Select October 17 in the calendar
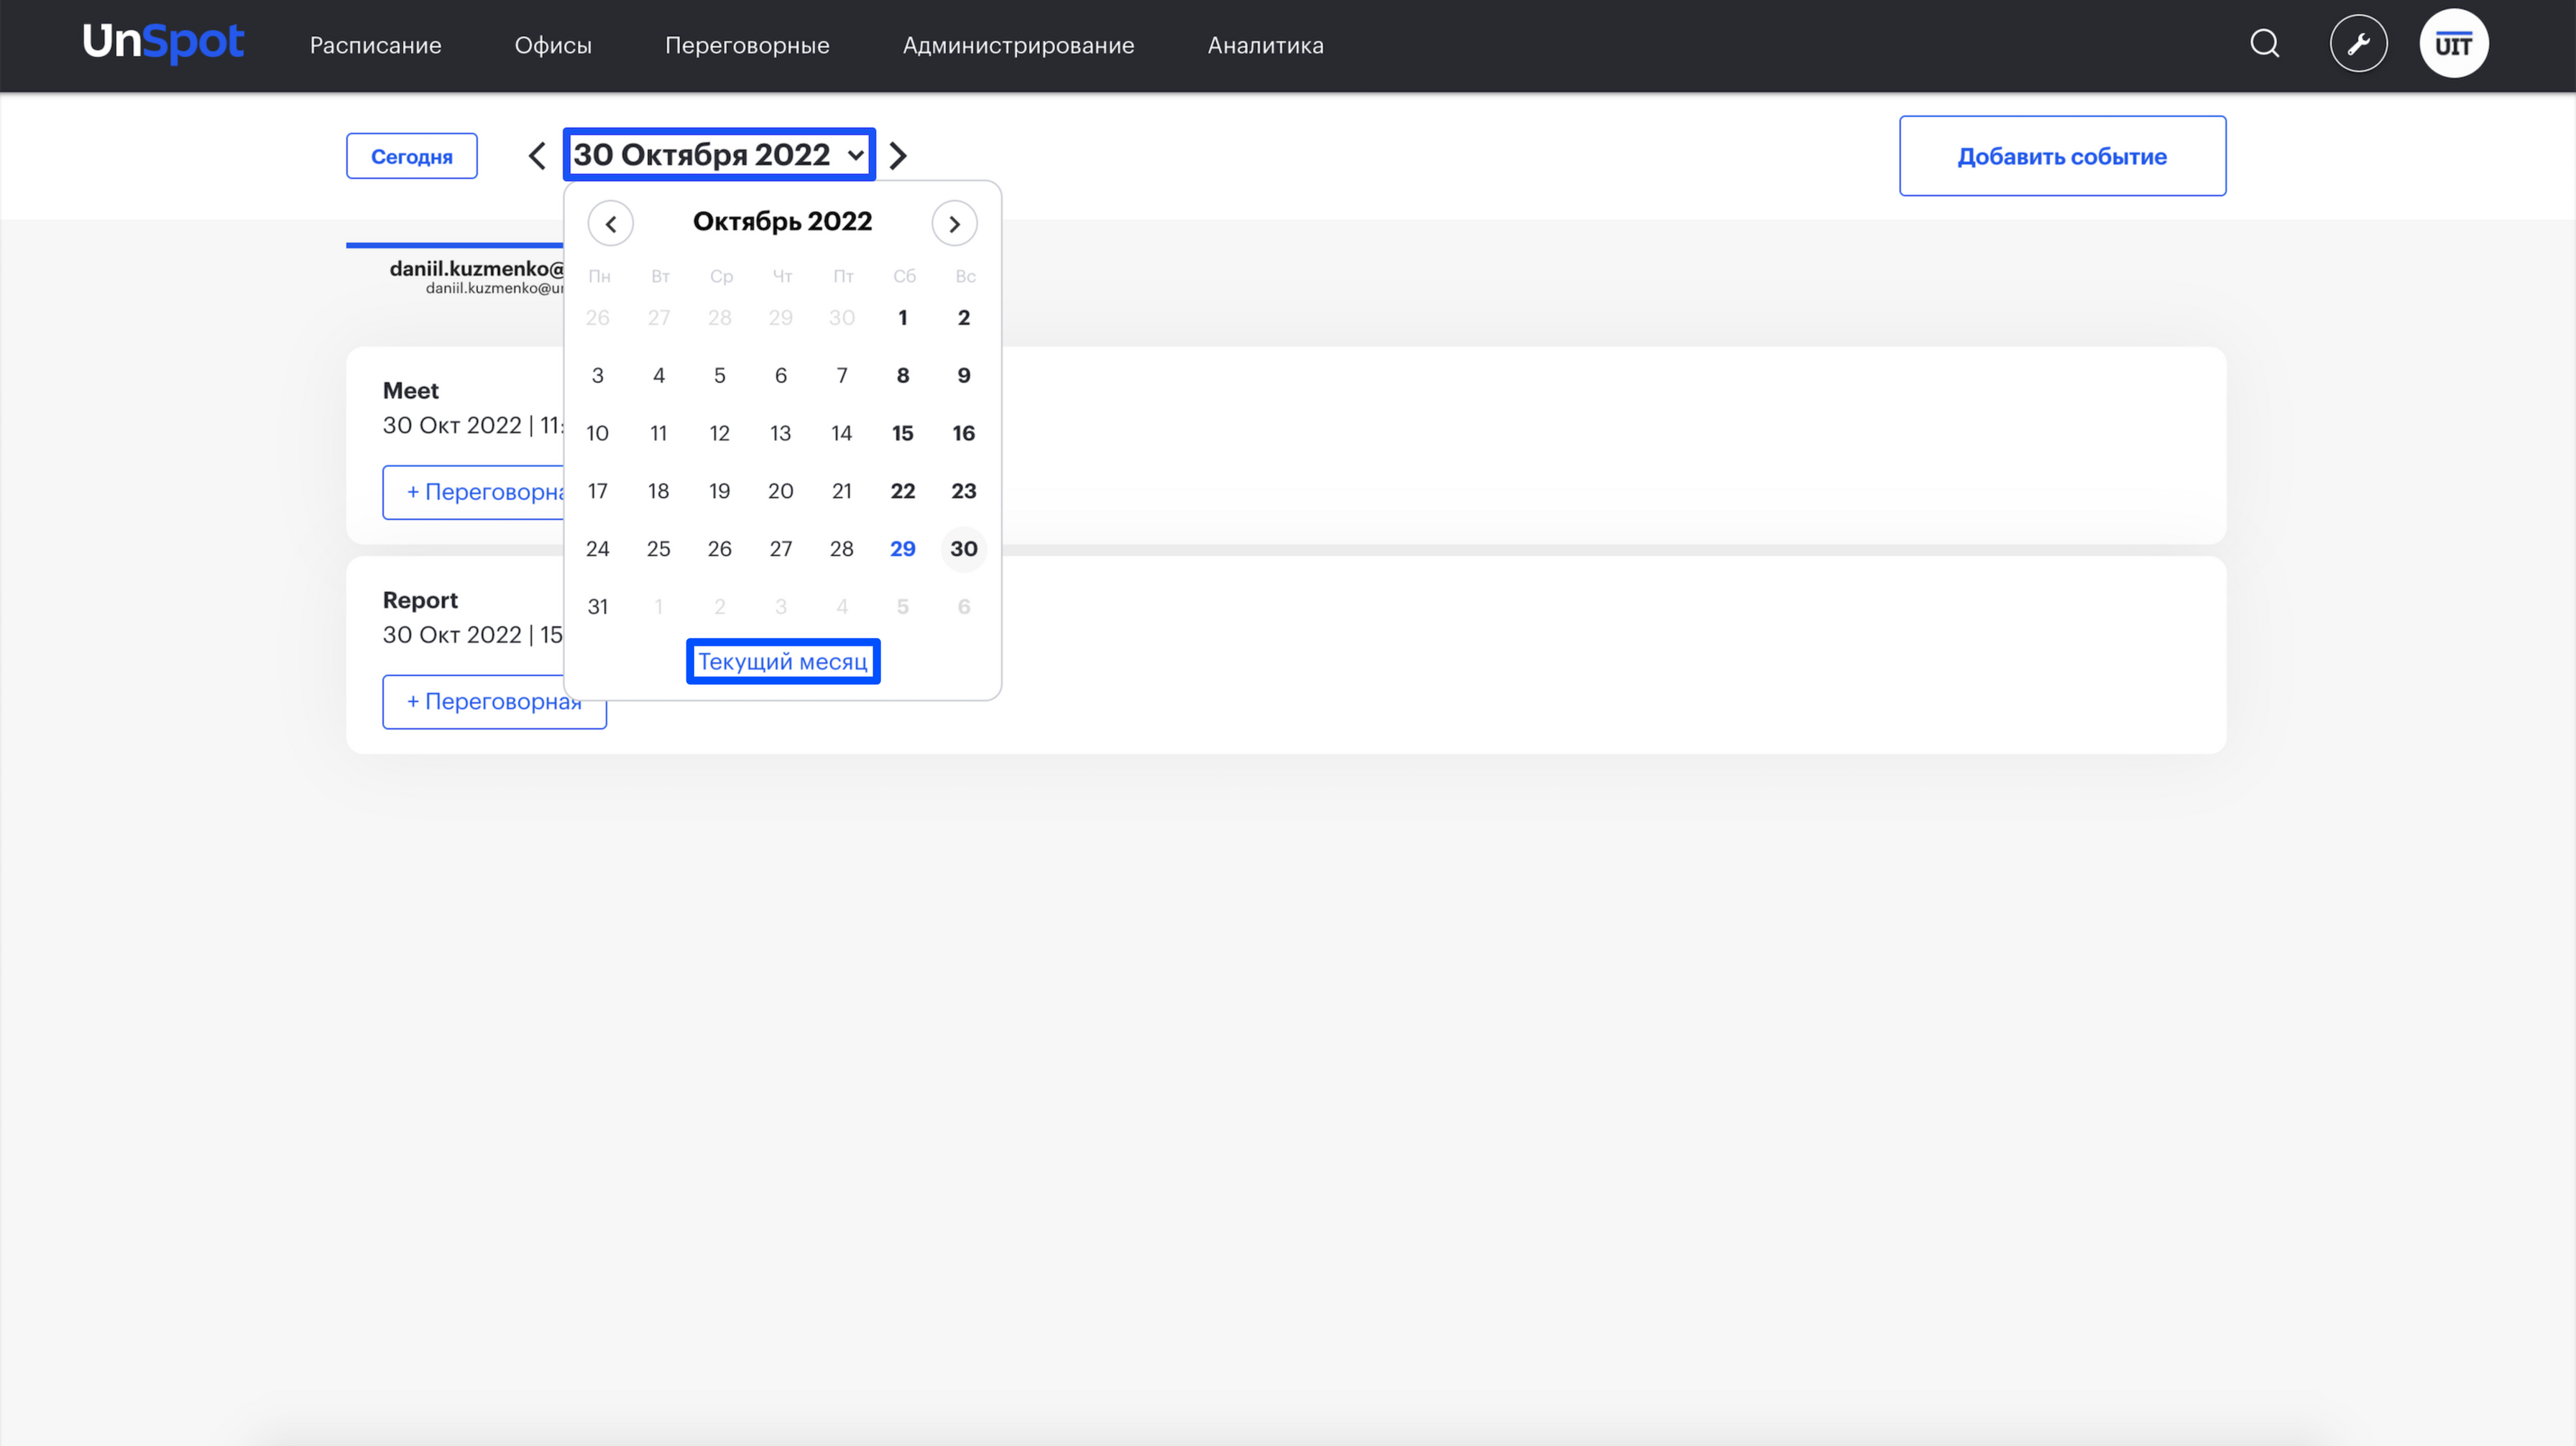The height and width of the screenshot is (1446, 2576). (x=598, y=491)
